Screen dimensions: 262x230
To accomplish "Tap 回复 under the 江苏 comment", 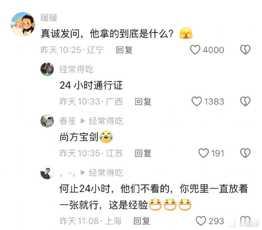I will click(143, 153).
